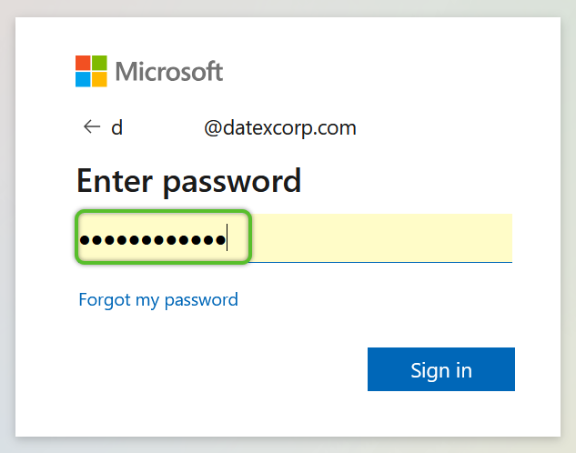Click blank white area beside Sign in button
Viewport: 576px width, 453px height.
(x=220, y=369)
